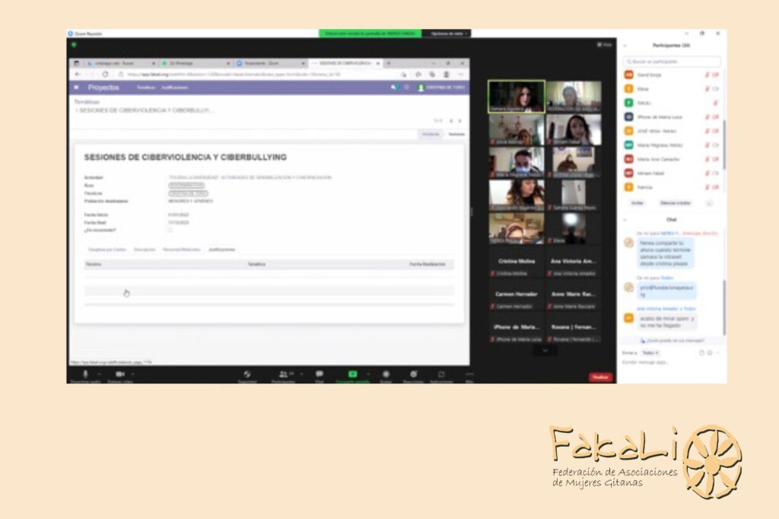
Task: Click the participants list scrollbar
Action: 724,144
